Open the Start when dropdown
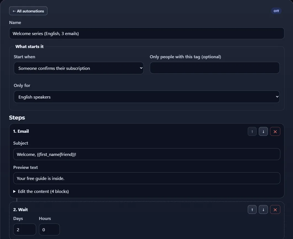 point(79,68)
